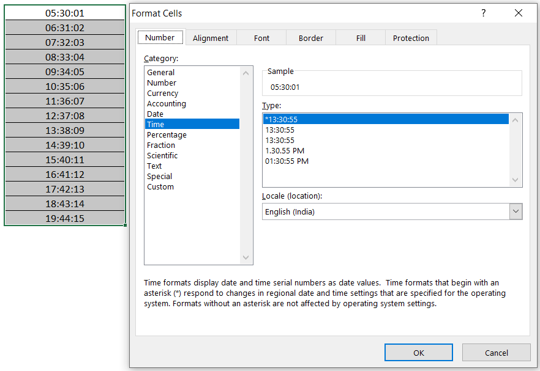Confirm formatting with the OK button

pyautogui.click(x=418, y=352)
